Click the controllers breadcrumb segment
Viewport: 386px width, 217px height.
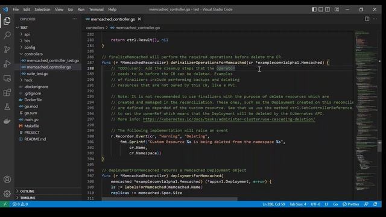coord(95,28)
